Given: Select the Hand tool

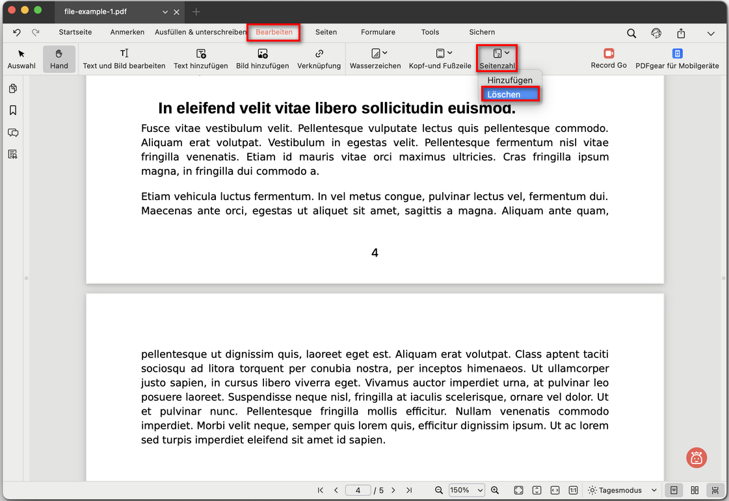Looking at the screenshot, I should [x=59, y=58].
